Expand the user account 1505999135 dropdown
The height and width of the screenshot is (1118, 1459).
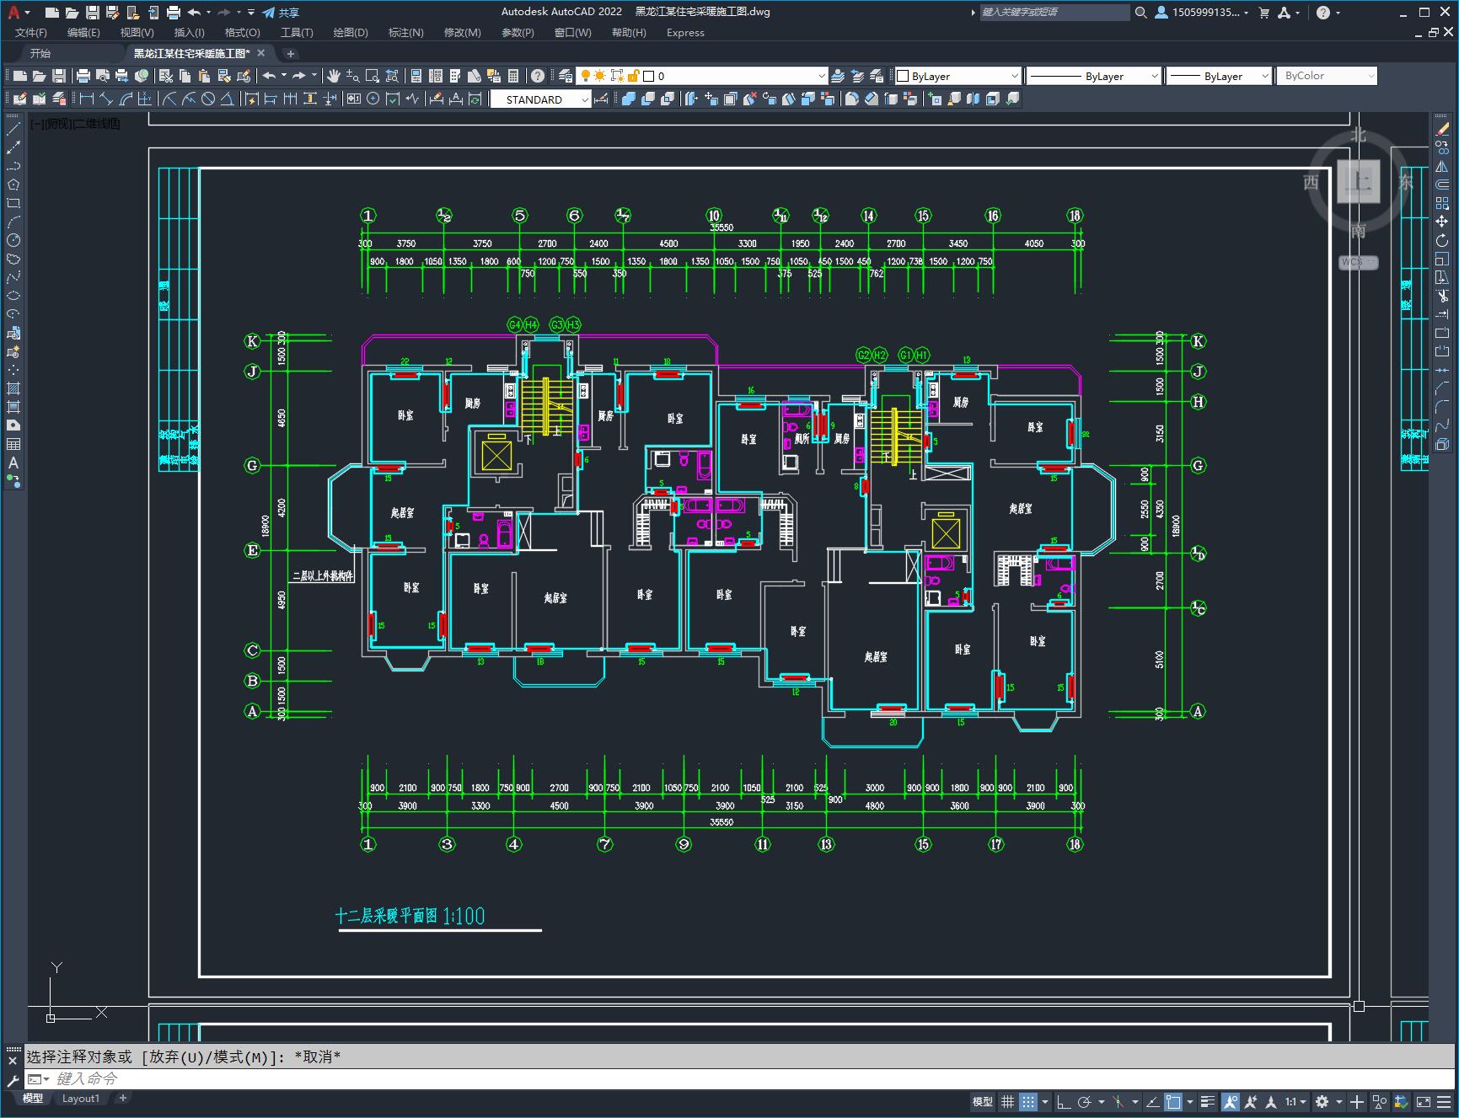tap(1202, 13)
